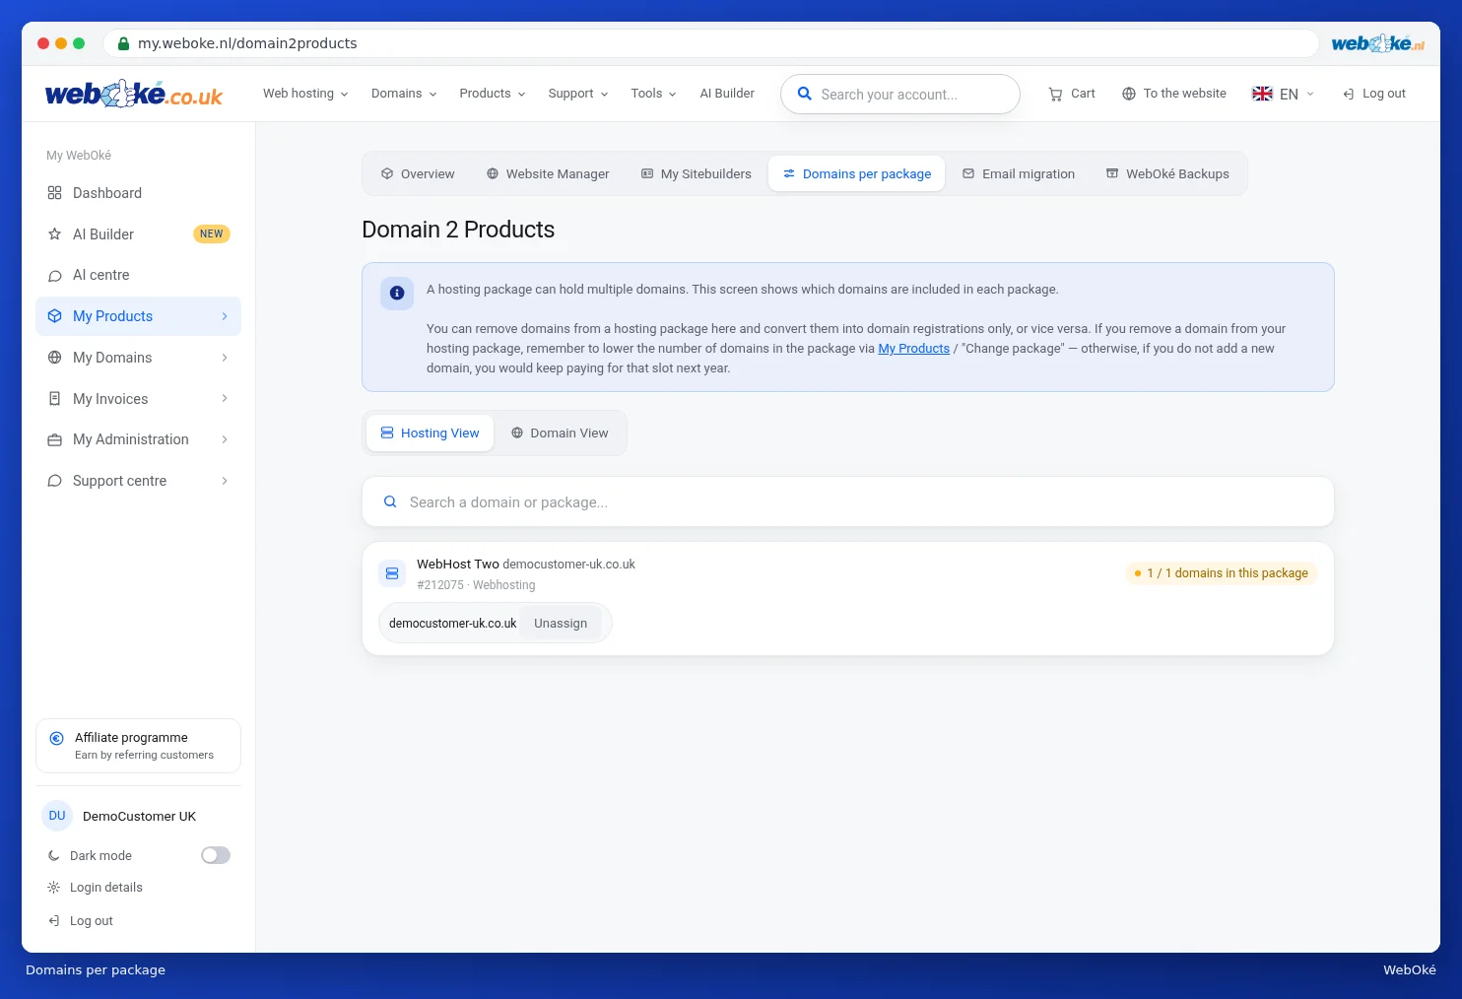Click the AI Builder star icon in sidebar
The height and width of the screenshot is (999, 1462).
tap(55, 234)
